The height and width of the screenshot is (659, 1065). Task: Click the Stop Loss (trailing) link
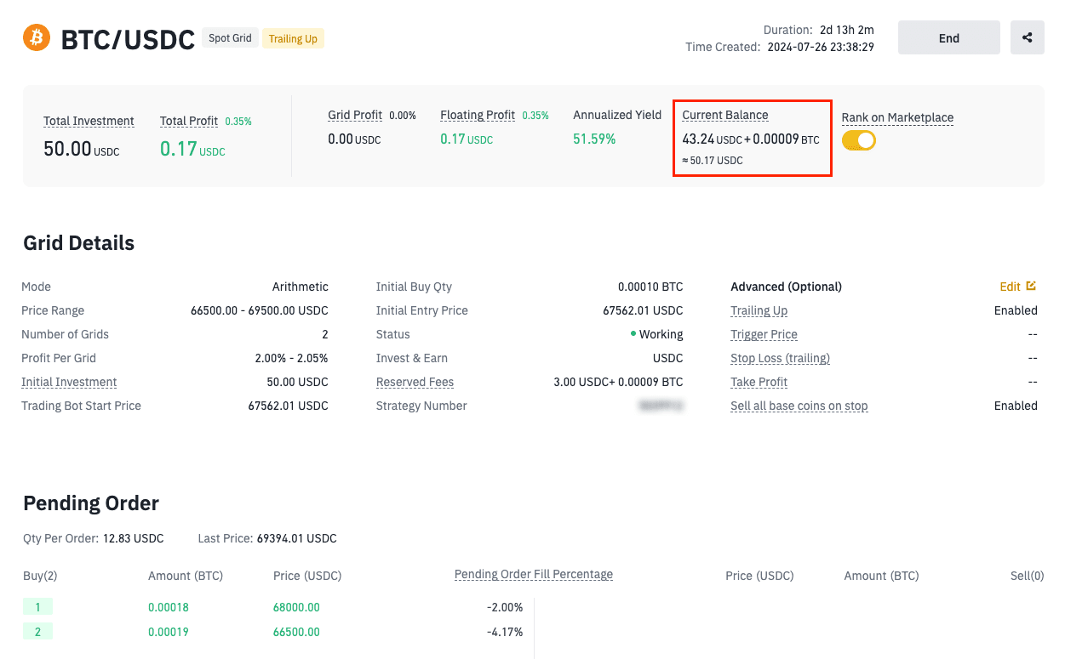click(780, 358)
